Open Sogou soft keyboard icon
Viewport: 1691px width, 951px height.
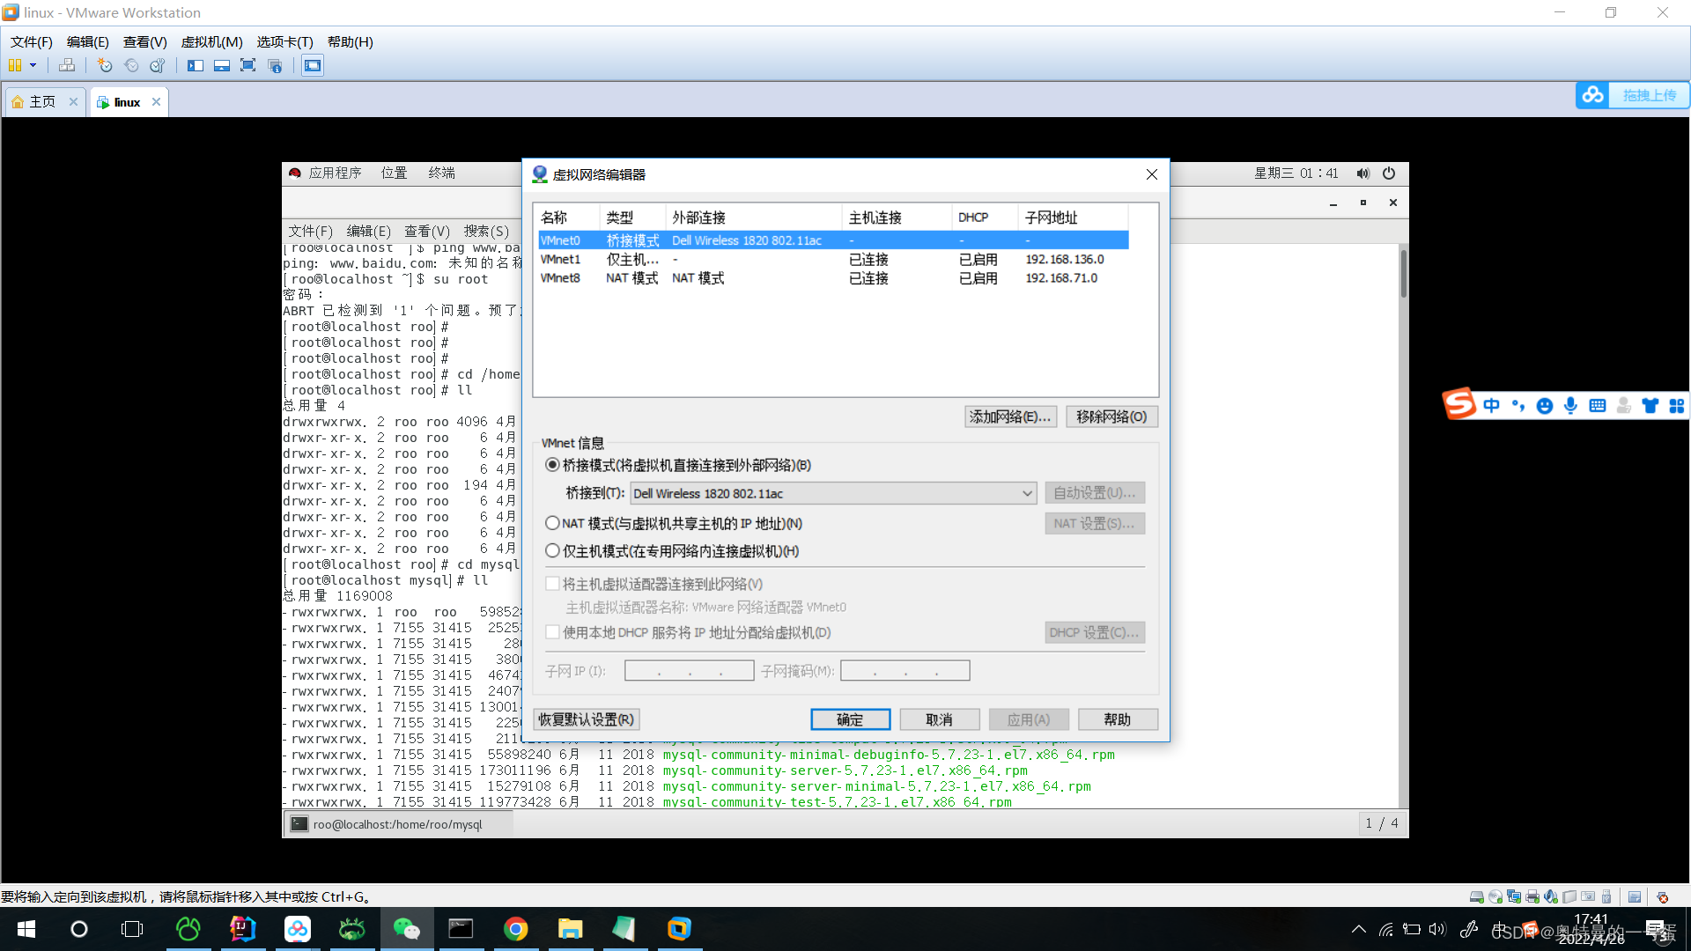(1598, 406)
